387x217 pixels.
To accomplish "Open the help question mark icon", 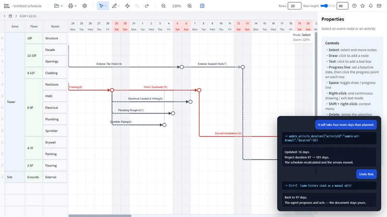I will tap(354, 6).
